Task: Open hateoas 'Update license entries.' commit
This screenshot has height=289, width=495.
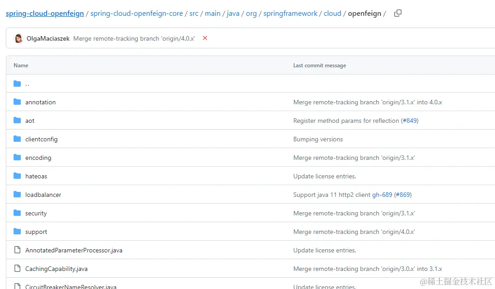Action: (x=325, y=176)
